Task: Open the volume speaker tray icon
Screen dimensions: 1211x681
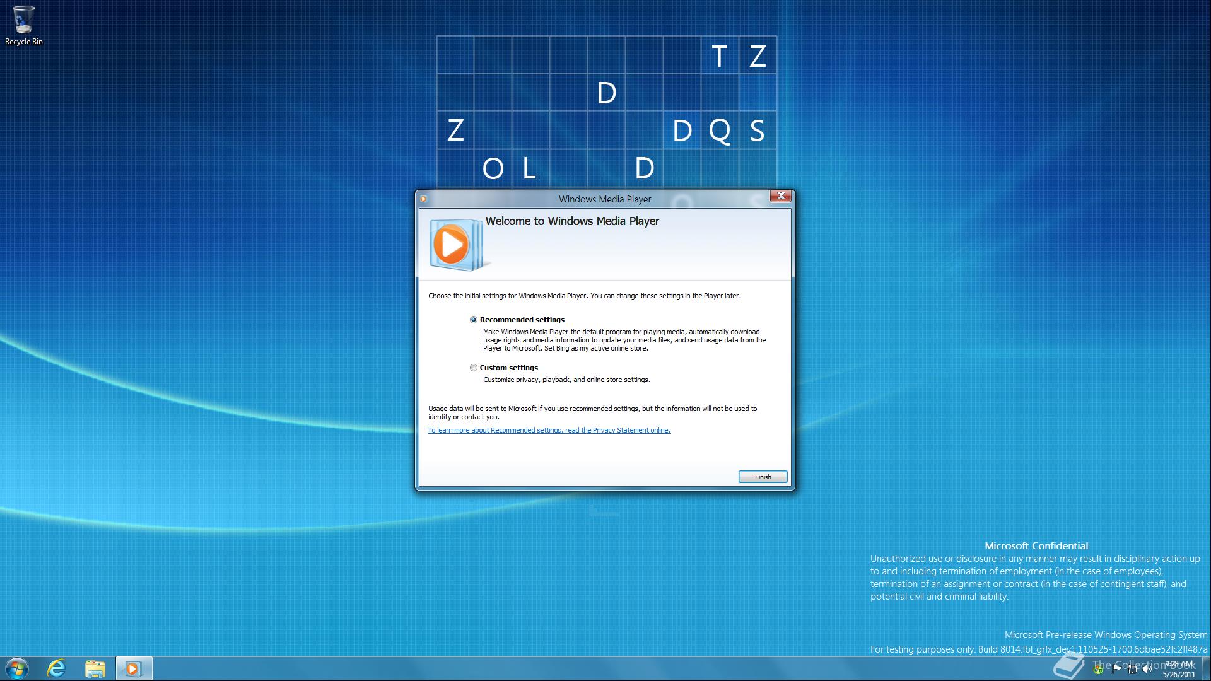Action: [1147, 670]
